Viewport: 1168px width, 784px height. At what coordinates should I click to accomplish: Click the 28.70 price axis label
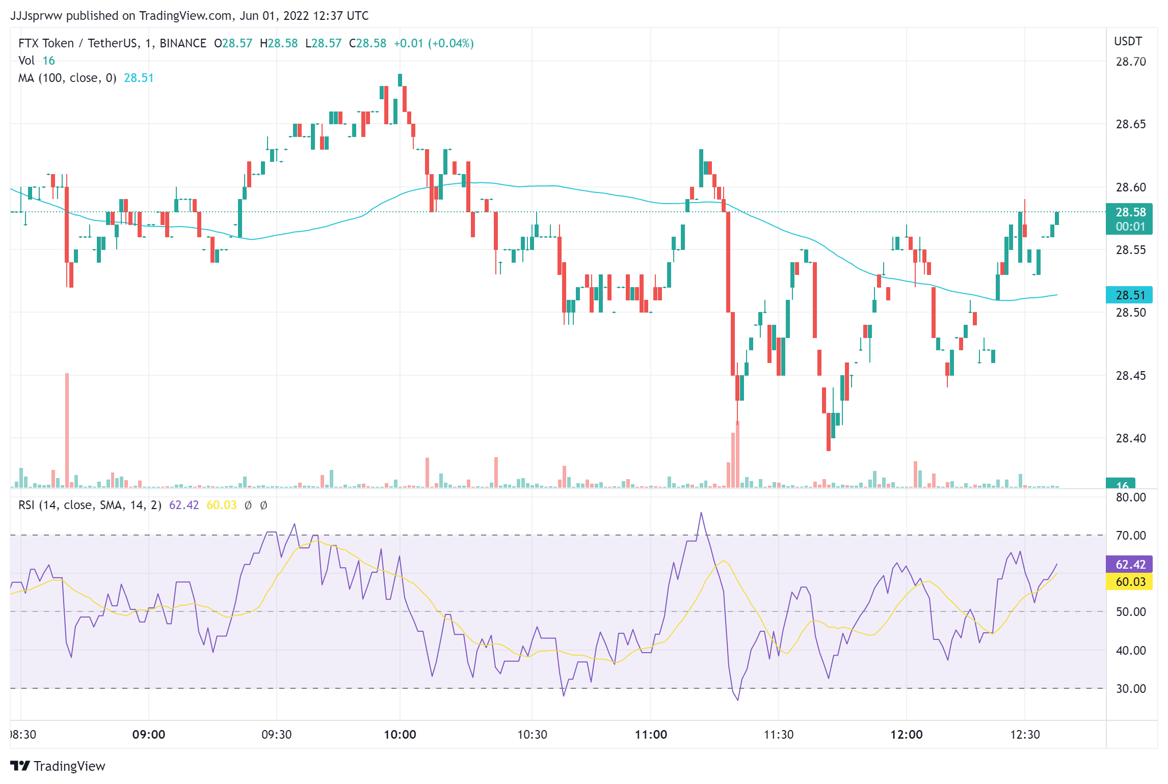[1131, 62]
